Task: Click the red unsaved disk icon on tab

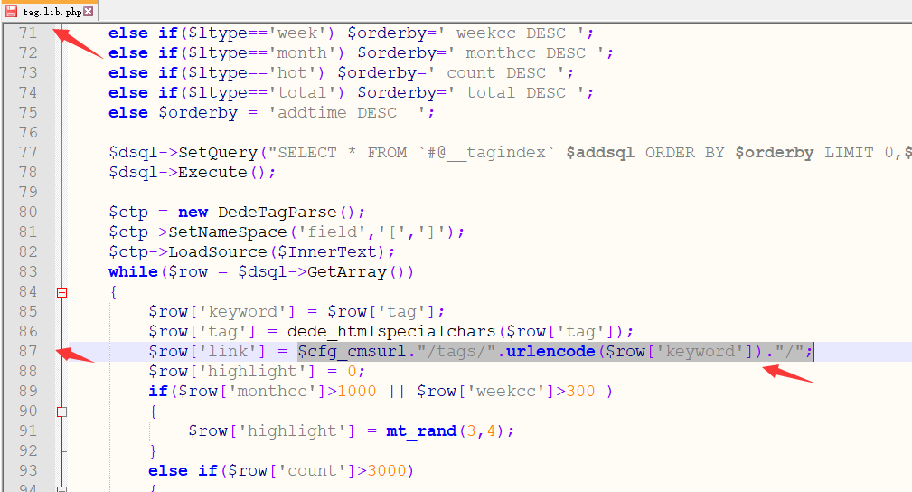Action: pos(12,11)
